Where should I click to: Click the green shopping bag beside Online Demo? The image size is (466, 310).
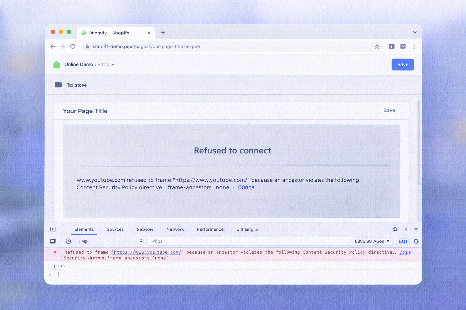(57, 64)
